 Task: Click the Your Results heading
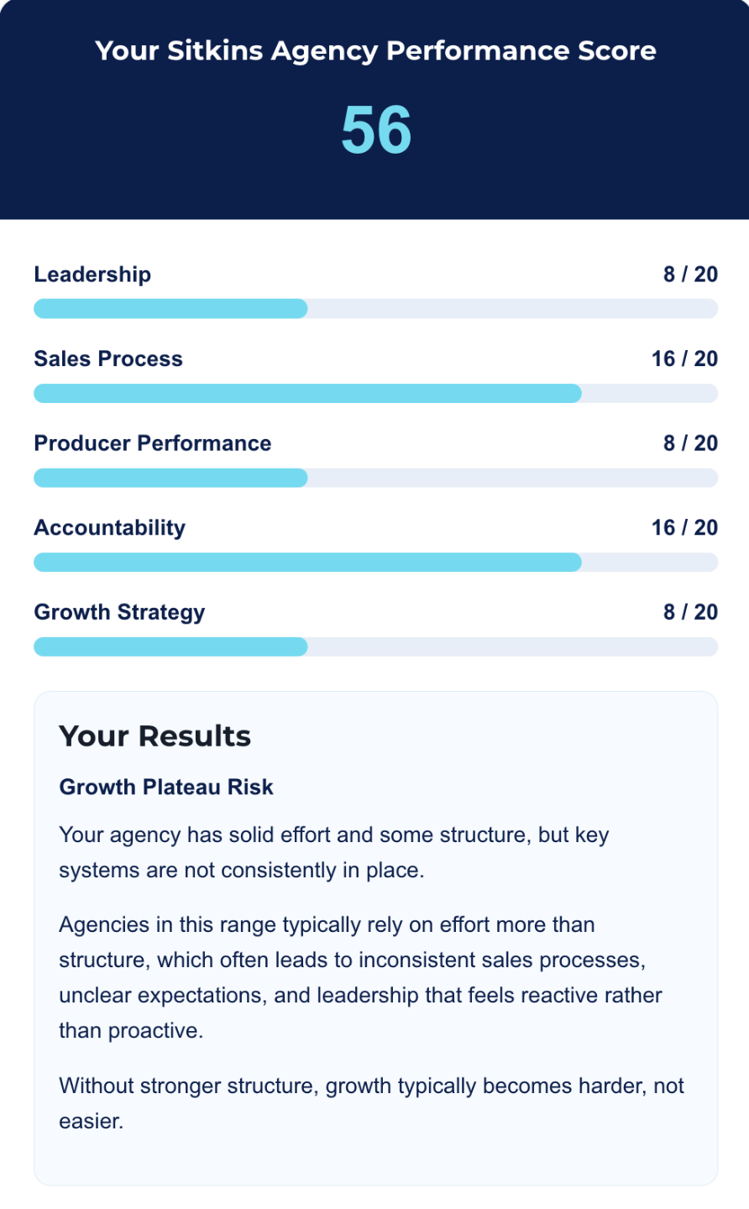coord(155,736)
